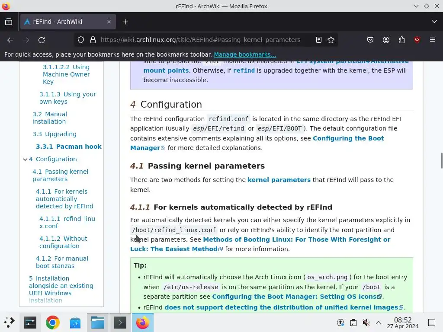Image resolution: width=443 pixels, height=332 pixels.
Task: Open 4.1.1.1 refind_linux.conf in contents
Action: tap(67, 223)
